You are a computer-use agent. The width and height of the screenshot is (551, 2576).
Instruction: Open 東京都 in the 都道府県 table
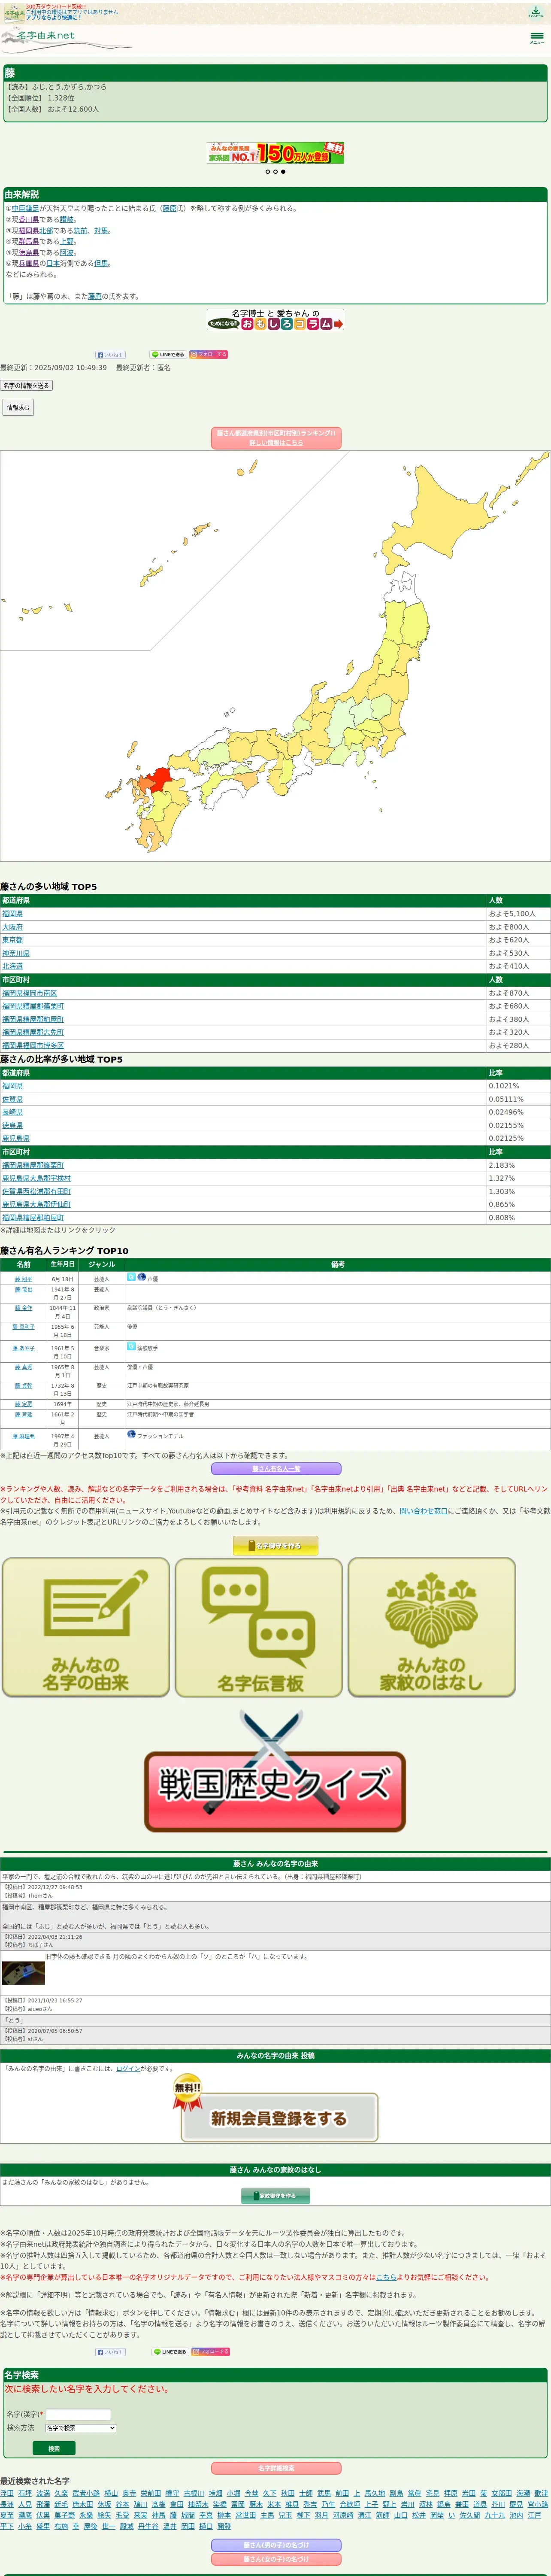(12, 940)
